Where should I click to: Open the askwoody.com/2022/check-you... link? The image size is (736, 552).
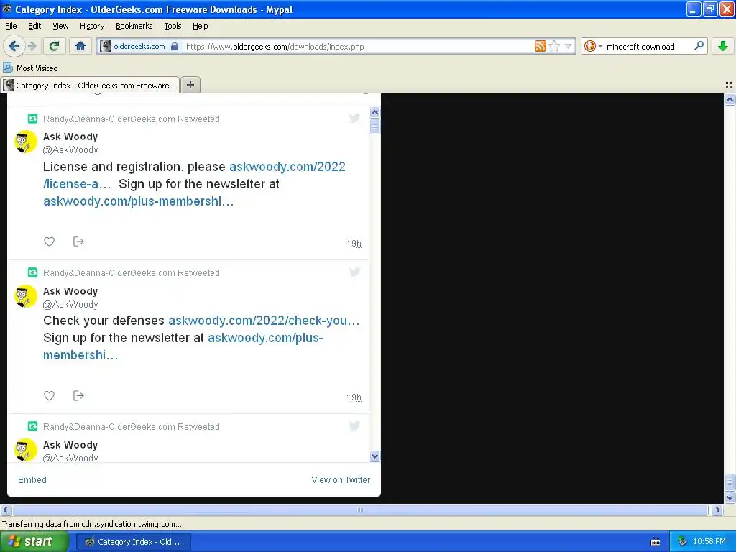click(264, 321)
